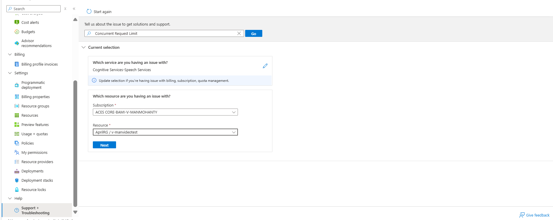Click the green Resources grid icon
The image size is (553, 220).
pos(17,115)
